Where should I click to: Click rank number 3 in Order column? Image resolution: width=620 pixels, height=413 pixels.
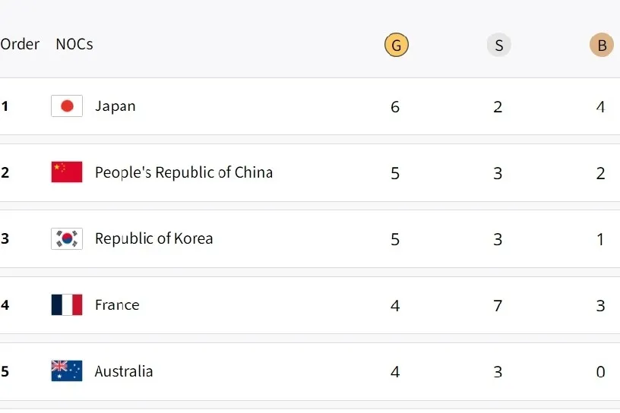pos(5,238)
